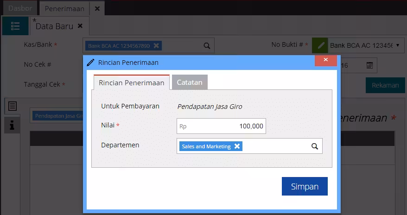Image resolution: width=407 pixels, height=215 pixels.
Task: Search departments with the Departemen magnifier icon
Action: click(x=315, y=146)
